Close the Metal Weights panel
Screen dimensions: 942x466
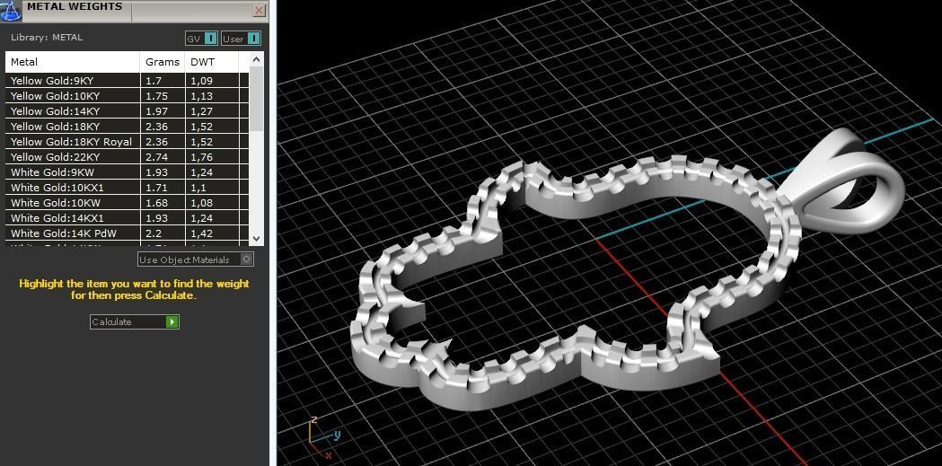pos(259,10)
